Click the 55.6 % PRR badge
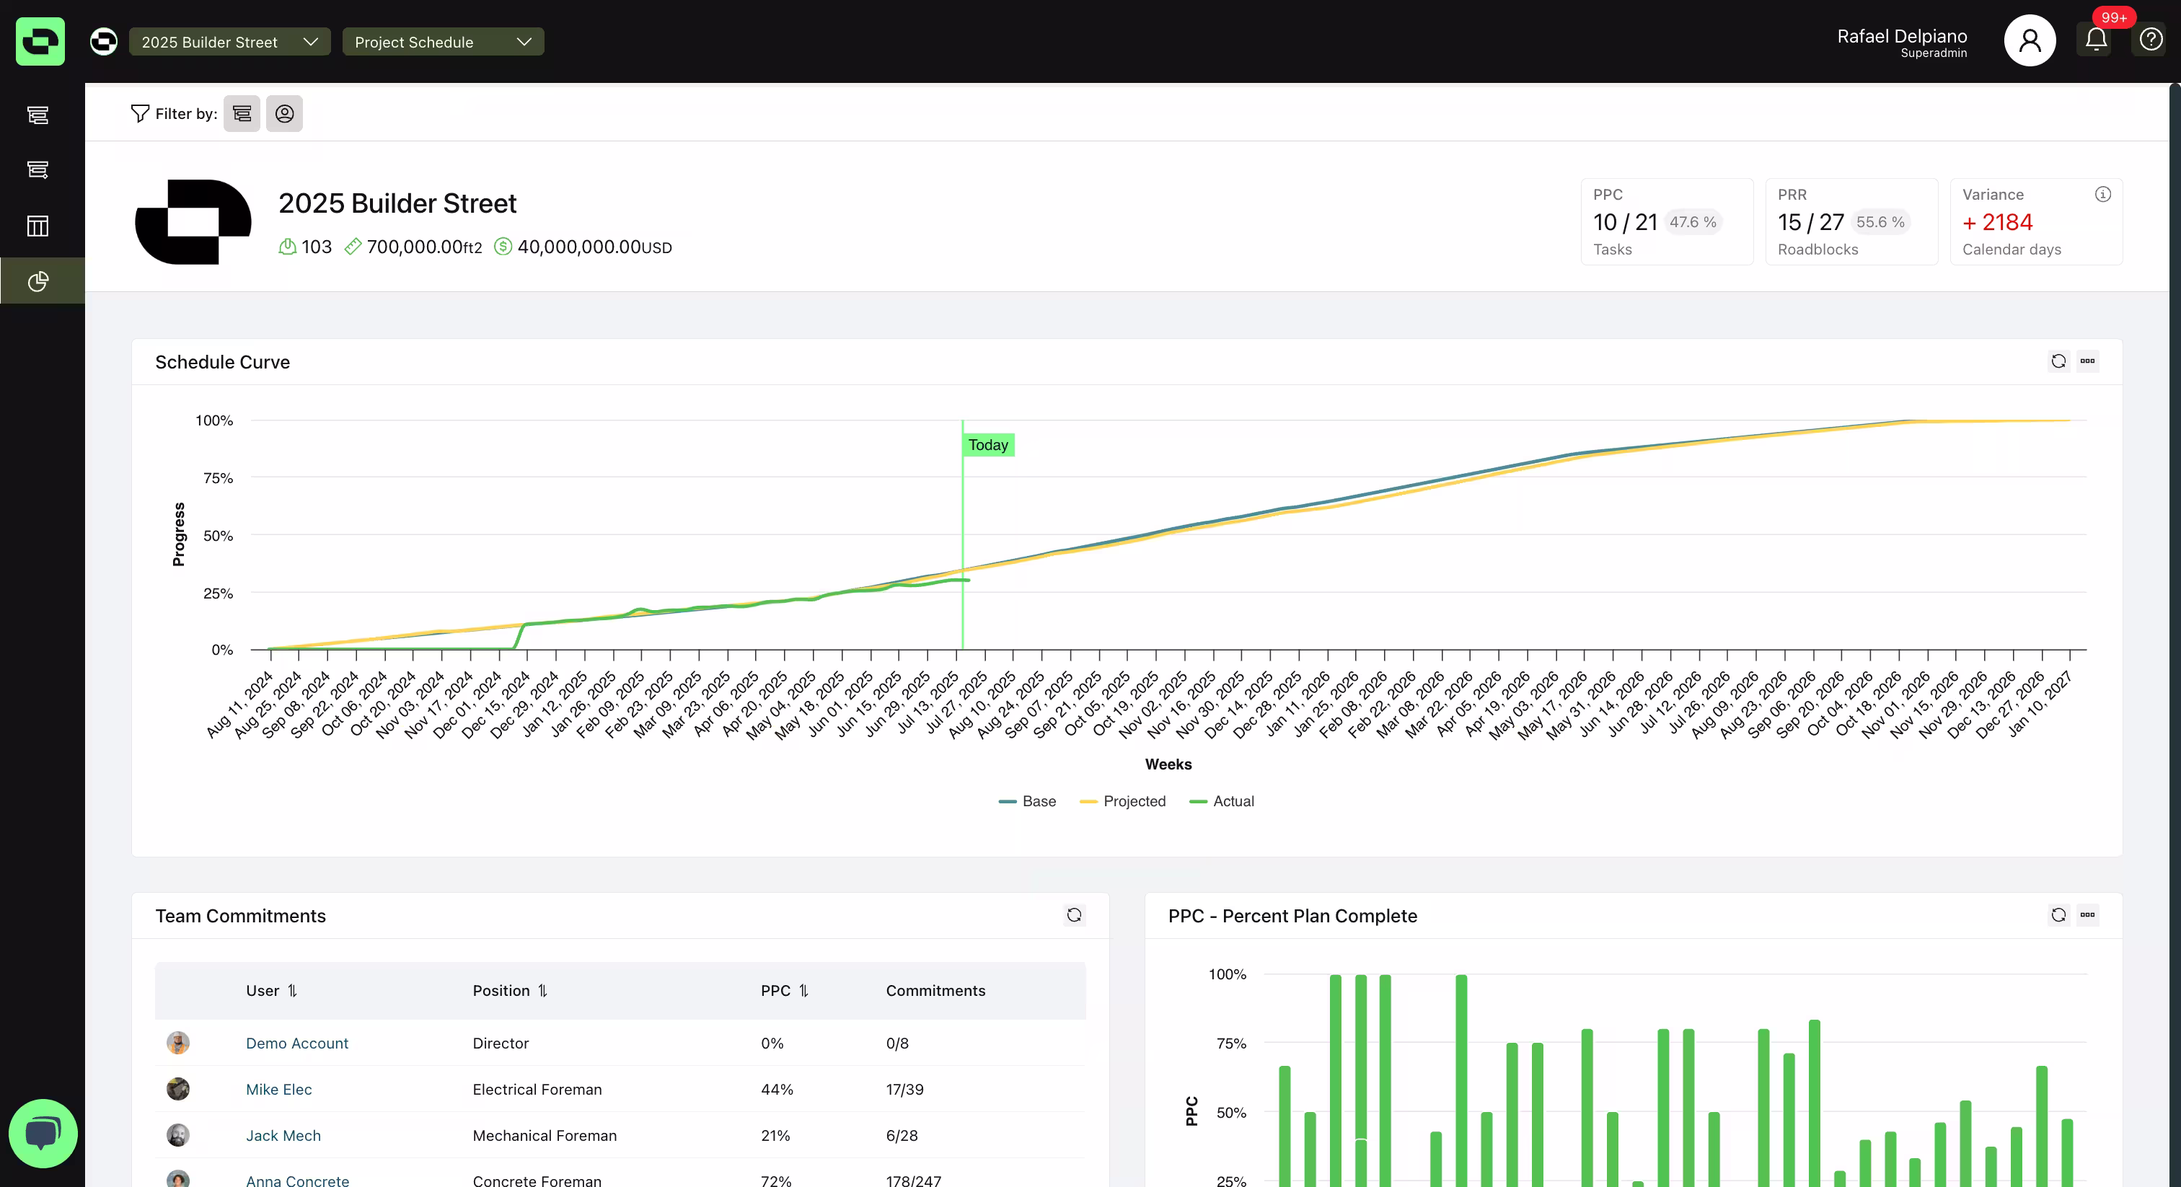Viewport: 2181px width, 1187px height. pyautogui.click(x=1880, y=222)
